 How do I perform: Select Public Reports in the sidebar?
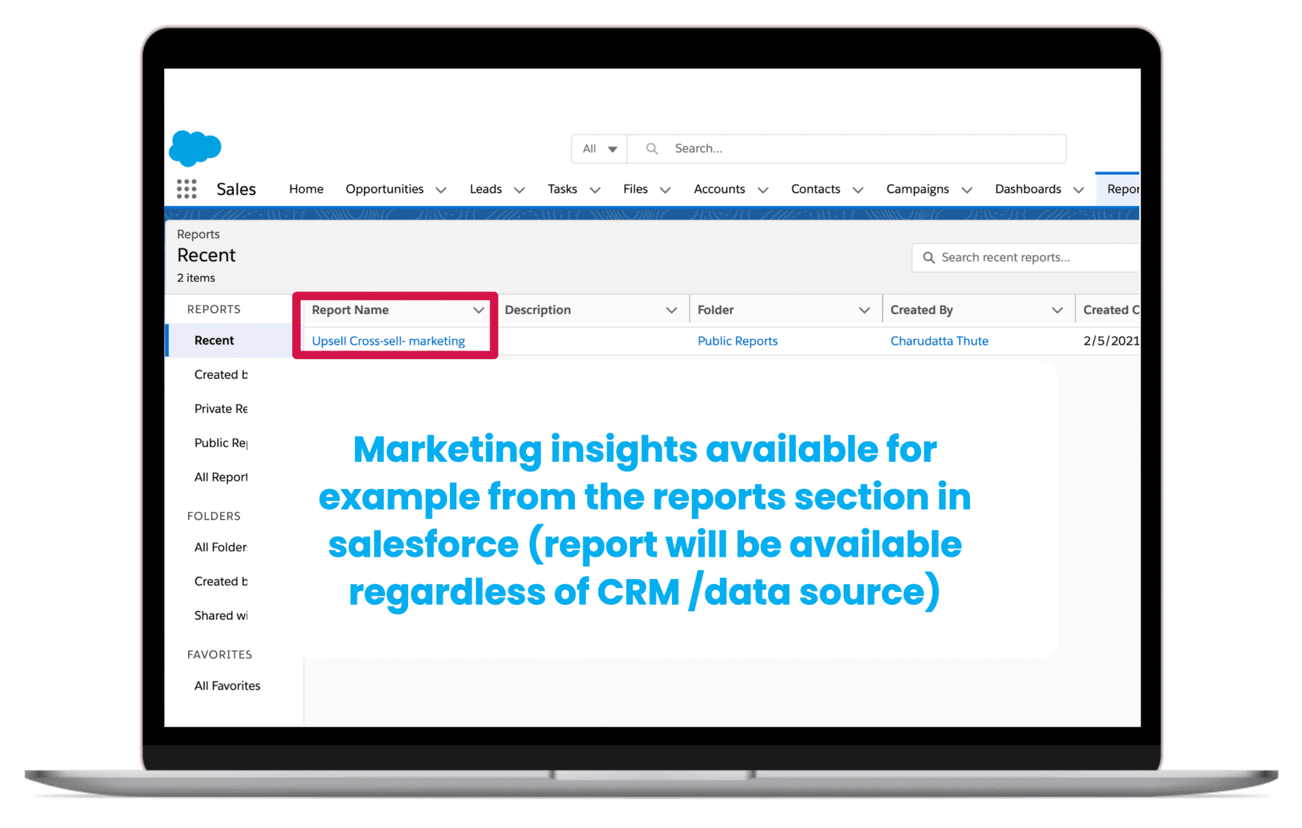point(221,443)
